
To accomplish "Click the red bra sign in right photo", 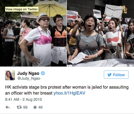I will click(x=114, y=37).
